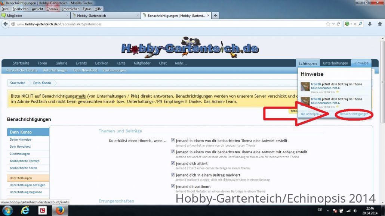385x216 pixels.
Task: Show hidden tray icons arrow
Action: 328,211
